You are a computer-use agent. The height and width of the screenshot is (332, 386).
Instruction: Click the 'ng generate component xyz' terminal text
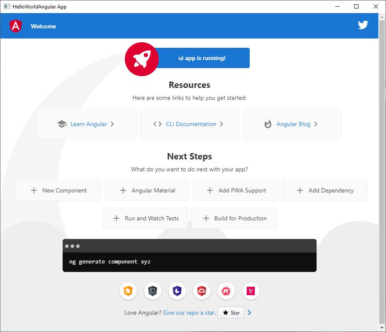110,262
